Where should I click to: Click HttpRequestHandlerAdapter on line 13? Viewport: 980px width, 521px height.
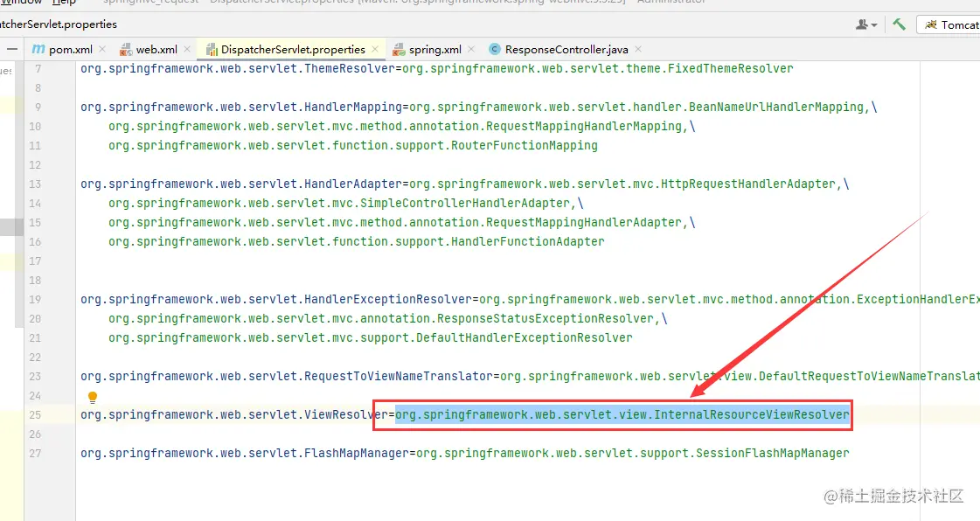click(x=748, y=184)
